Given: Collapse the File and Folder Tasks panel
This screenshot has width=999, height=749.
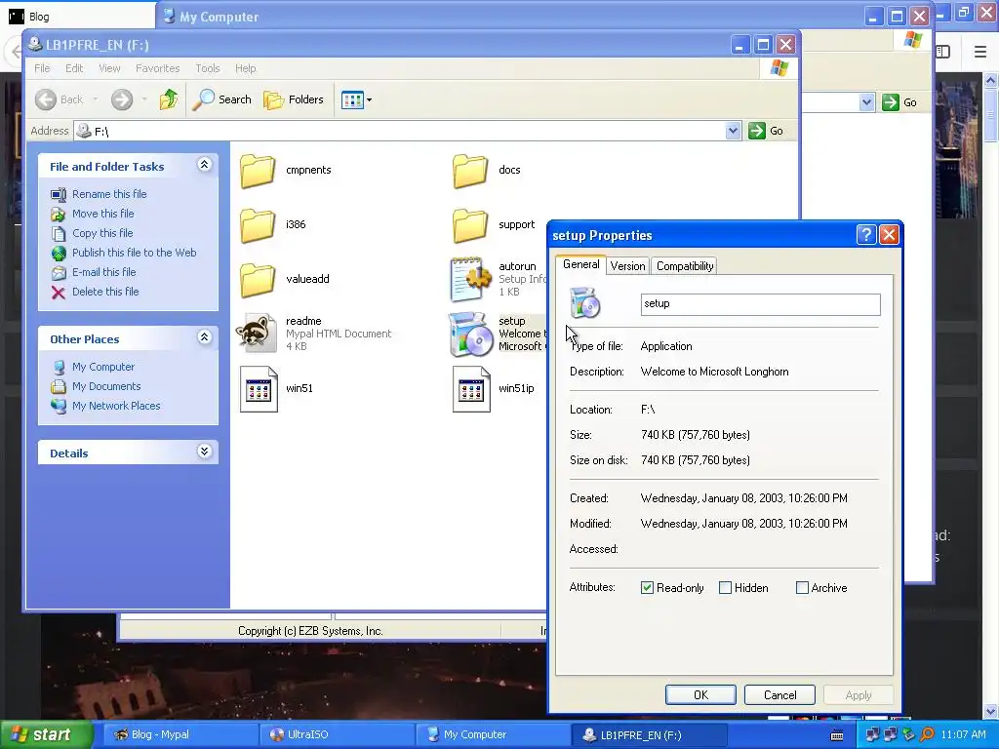Looking at the screenshot, I should 204,165.
